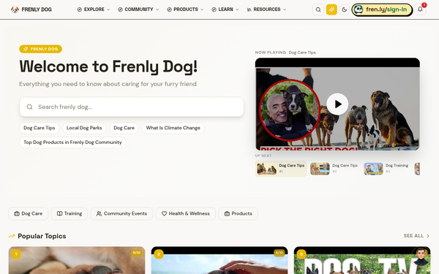Select Up Next Dog Training #3
This screenshot has width=439, height=274.
click(x=387, y=169)
